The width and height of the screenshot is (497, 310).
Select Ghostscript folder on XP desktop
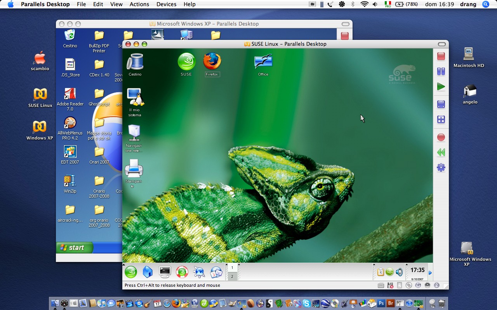[99, 97]
